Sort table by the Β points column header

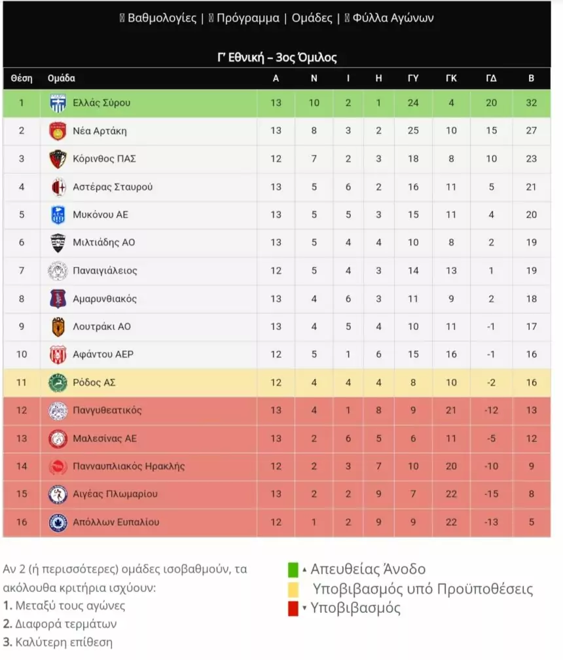tap(531, 79)
